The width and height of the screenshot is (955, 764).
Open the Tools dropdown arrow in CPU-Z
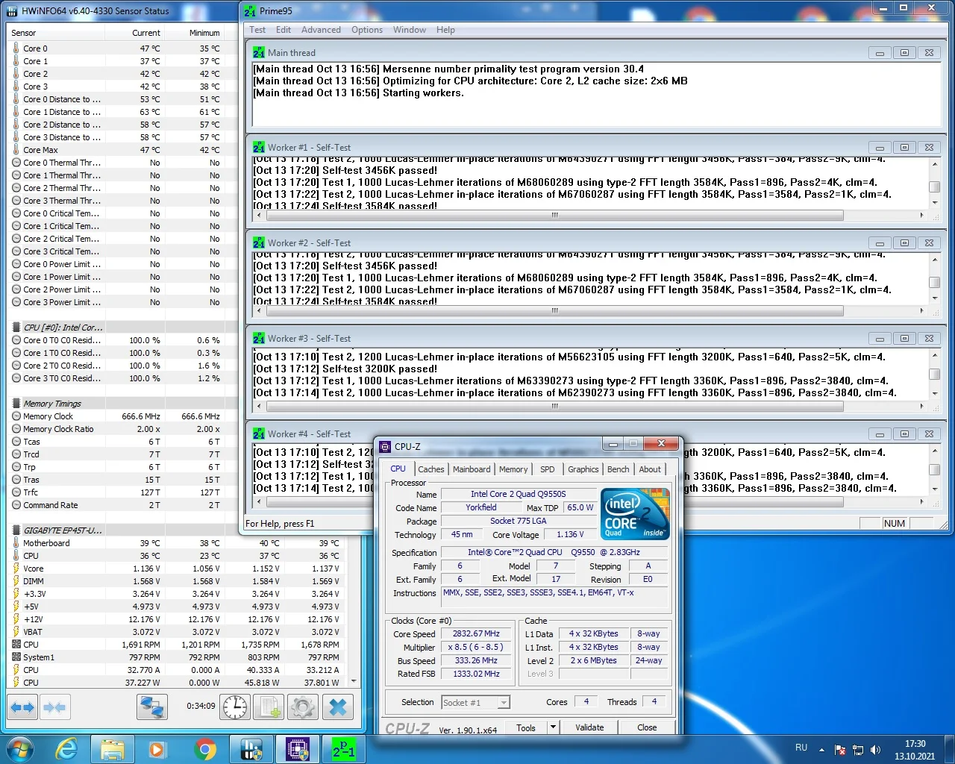553,727
